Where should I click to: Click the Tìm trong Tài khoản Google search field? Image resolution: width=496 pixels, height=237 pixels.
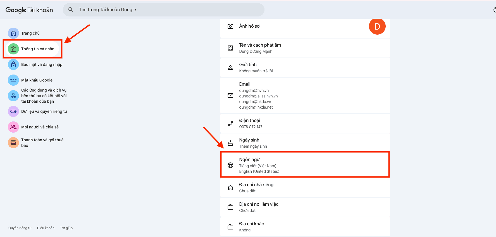(164, 10)
